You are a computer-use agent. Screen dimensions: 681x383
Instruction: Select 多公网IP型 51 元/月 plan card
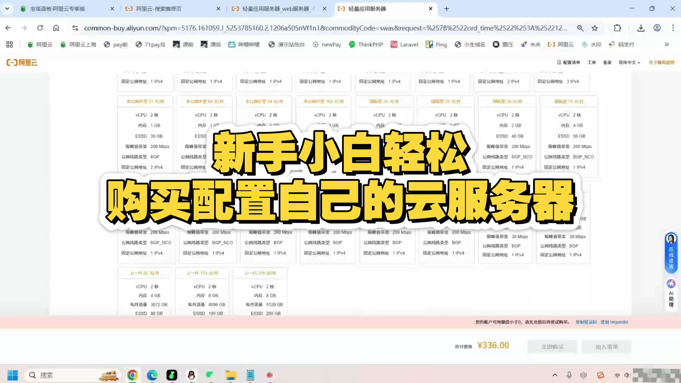click(x=145, y=136)
